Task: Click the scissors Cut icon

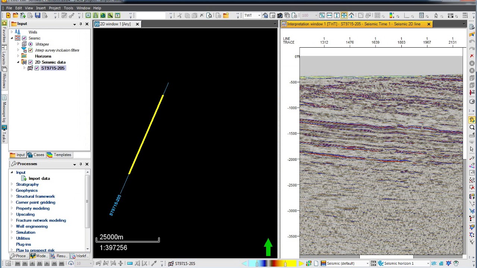Action: [180, 15]
